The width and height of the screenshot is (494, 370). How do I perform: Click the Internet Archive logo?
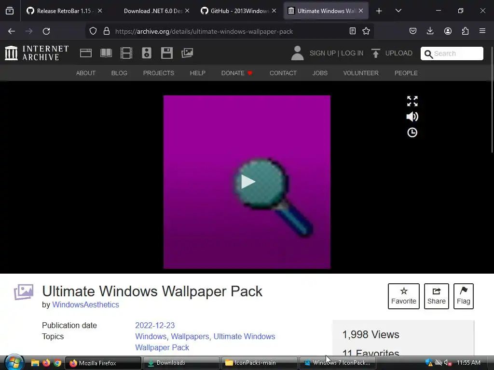pos(37,53)
